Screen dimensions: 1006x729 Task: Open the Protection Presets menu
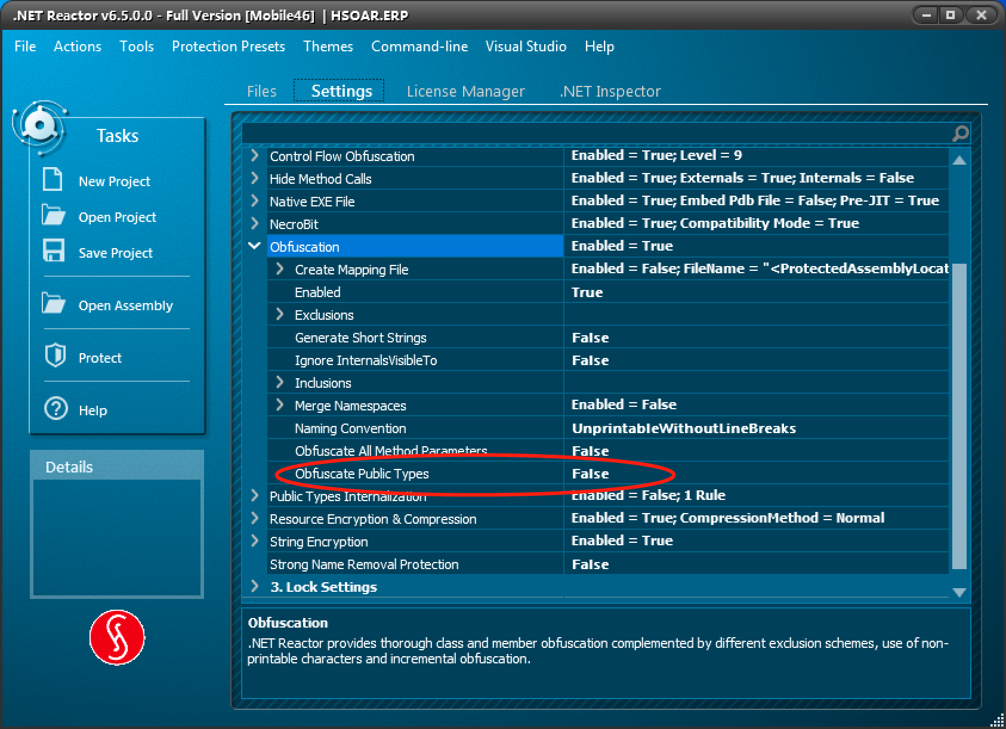tap(229, 47)
